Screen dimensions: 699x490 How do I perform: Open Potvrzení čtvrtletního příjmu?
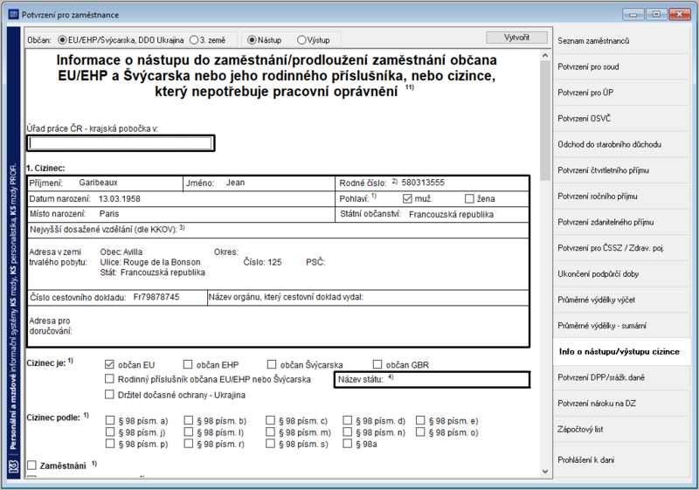coord(621,170)
